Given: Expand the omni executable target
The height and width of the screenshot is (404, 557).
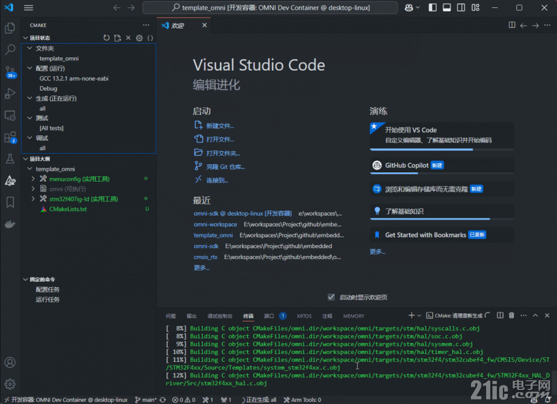Looking at the screenshot, I should tap(33, 189).
